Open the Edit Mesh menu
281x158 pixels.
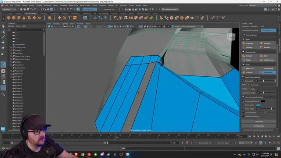(63, 6)
